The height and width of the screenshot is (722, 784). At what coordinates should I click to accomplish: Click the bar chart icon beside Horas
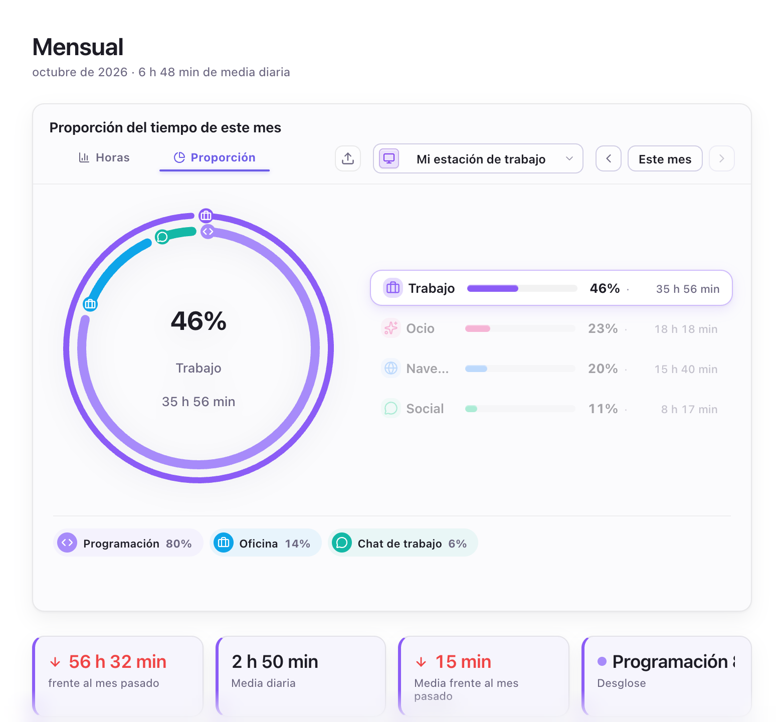[84, 157]
